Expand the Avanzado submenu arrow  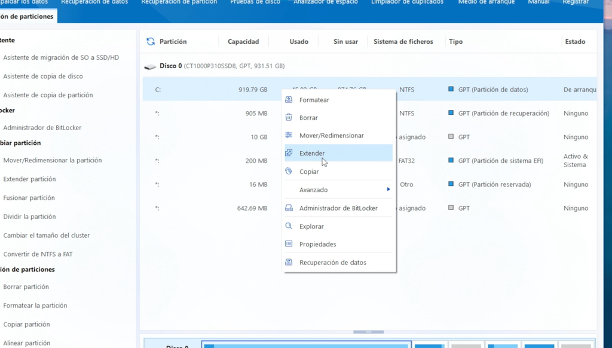coord(388,189)
